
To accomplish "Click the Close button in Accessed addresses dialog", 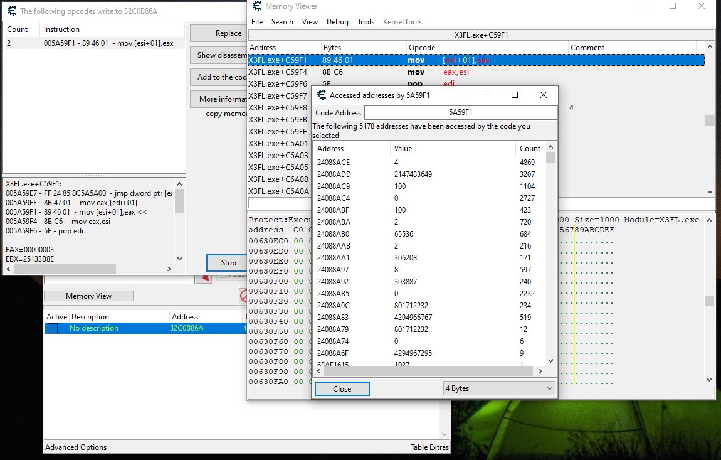I will pyautogui.click(x=342, y=388).
